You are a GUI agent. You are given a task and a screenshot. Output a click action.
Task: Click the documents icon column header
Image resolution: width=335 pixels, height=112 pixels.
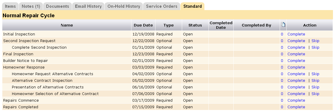(x=283, y=25)
